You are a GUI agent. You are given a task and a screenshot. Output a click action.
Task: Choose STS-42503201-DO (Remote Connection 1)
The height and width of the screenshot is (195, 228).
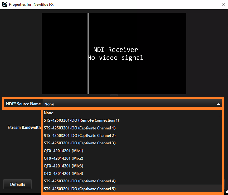132,120
